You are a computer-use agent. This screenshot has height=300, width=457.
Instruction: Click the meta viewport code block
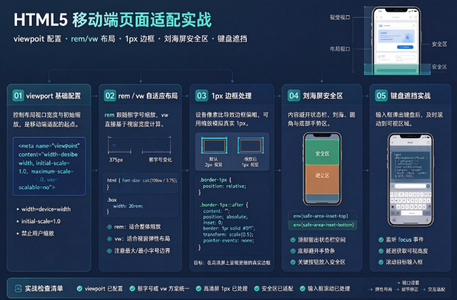click(49, 166)
